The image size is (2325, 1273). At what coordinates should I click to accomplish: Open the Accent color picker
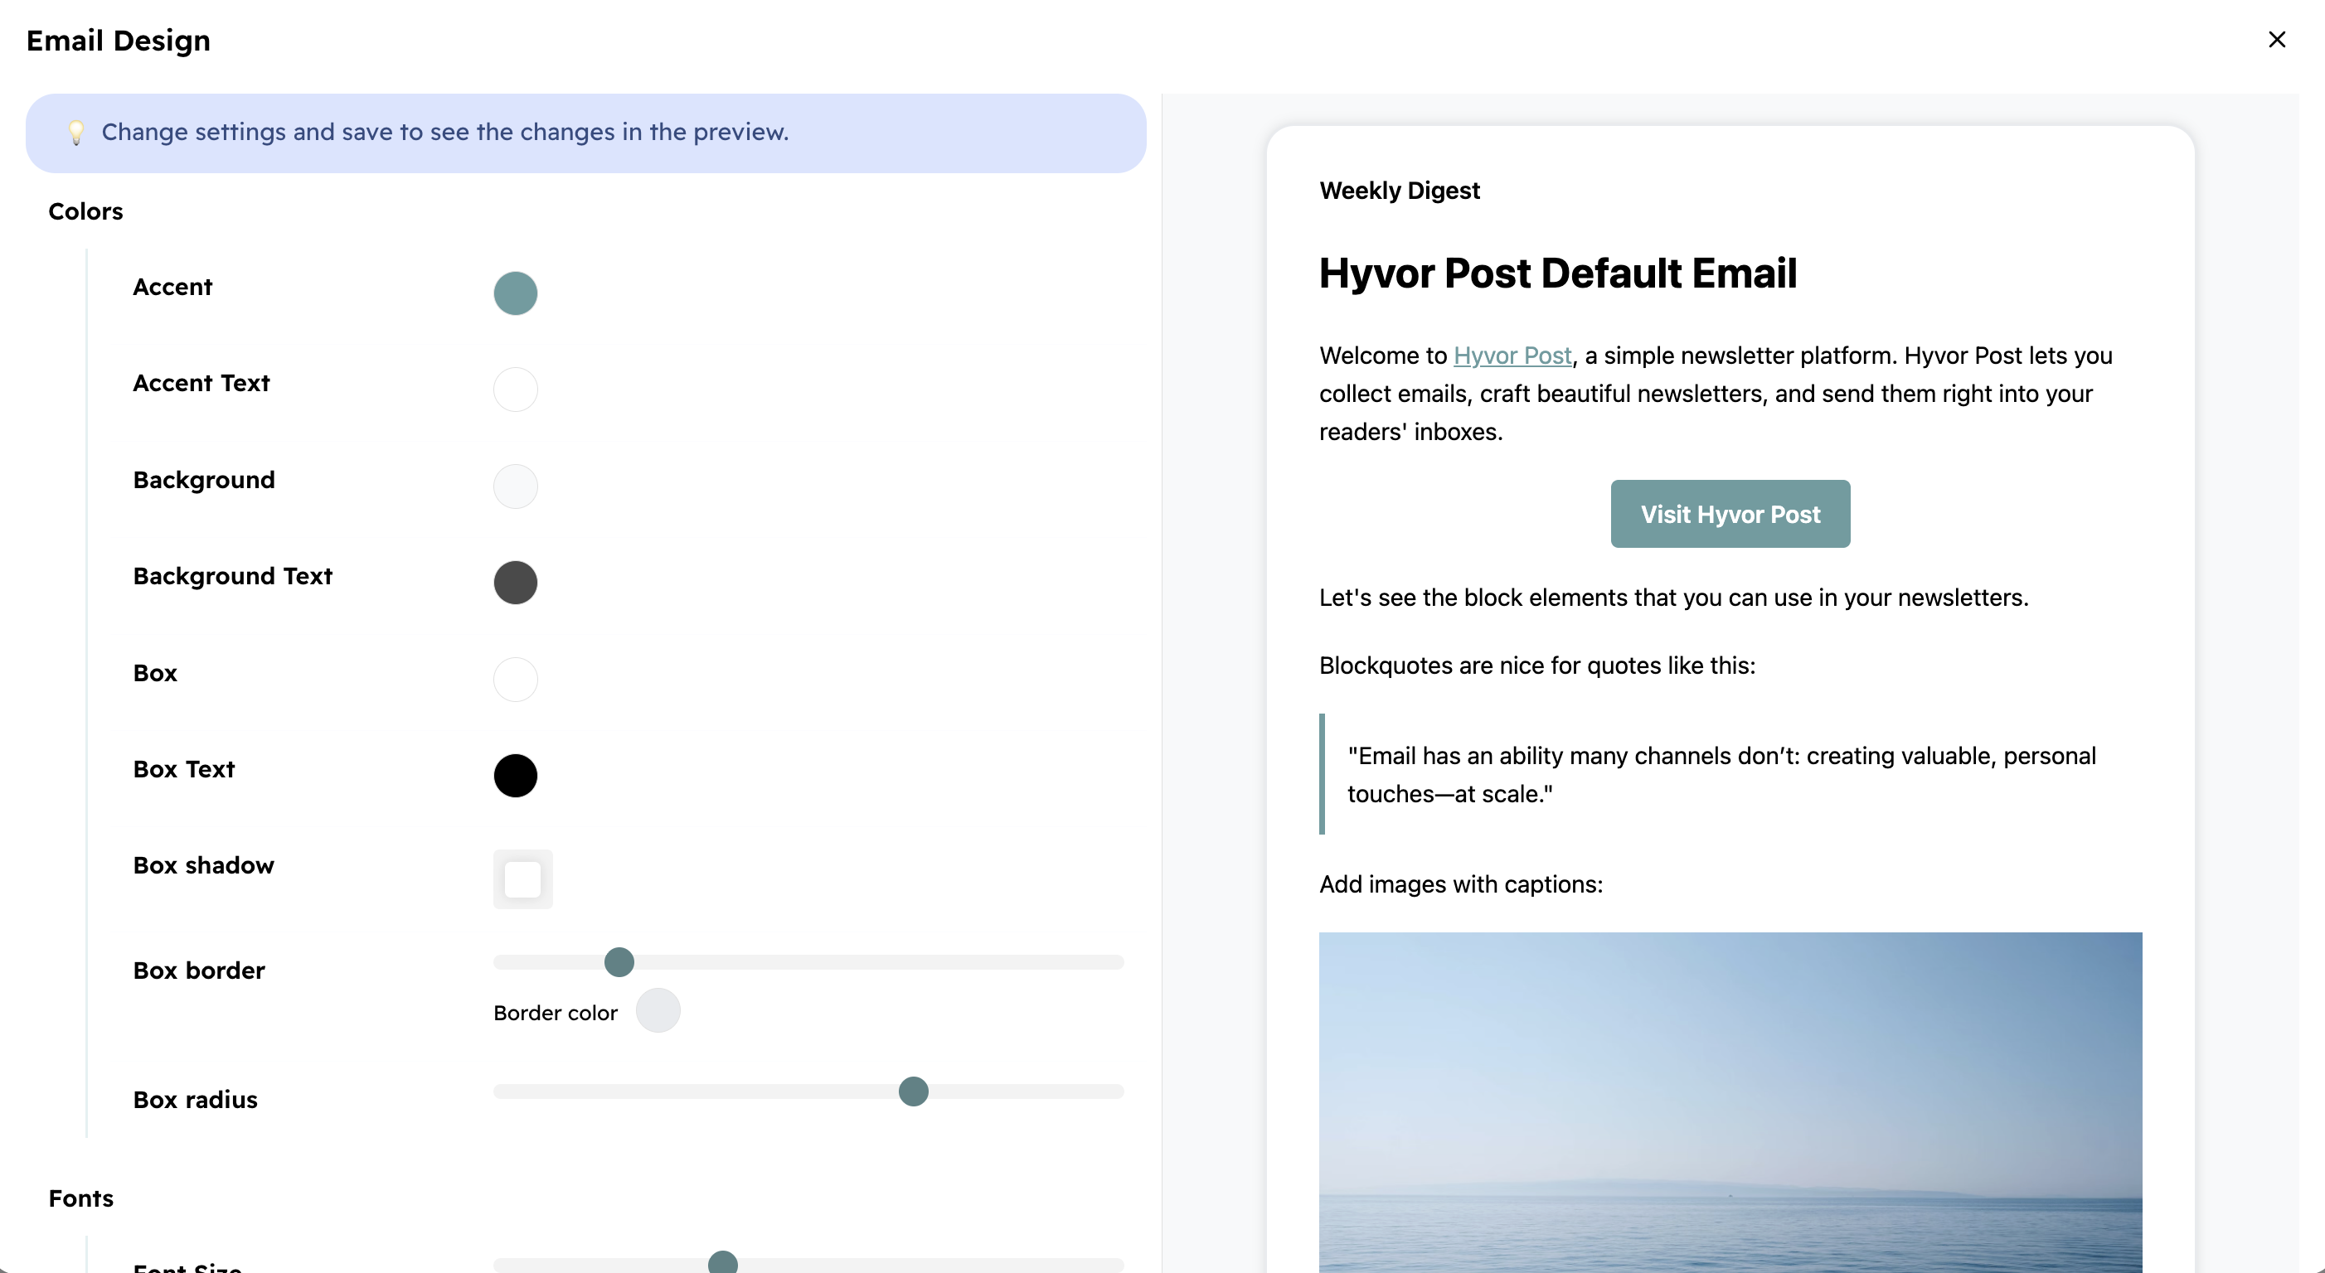click(516, 293)
